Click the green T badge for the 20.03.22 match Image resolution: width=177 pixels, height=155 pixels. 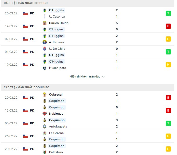click(168, 13)
